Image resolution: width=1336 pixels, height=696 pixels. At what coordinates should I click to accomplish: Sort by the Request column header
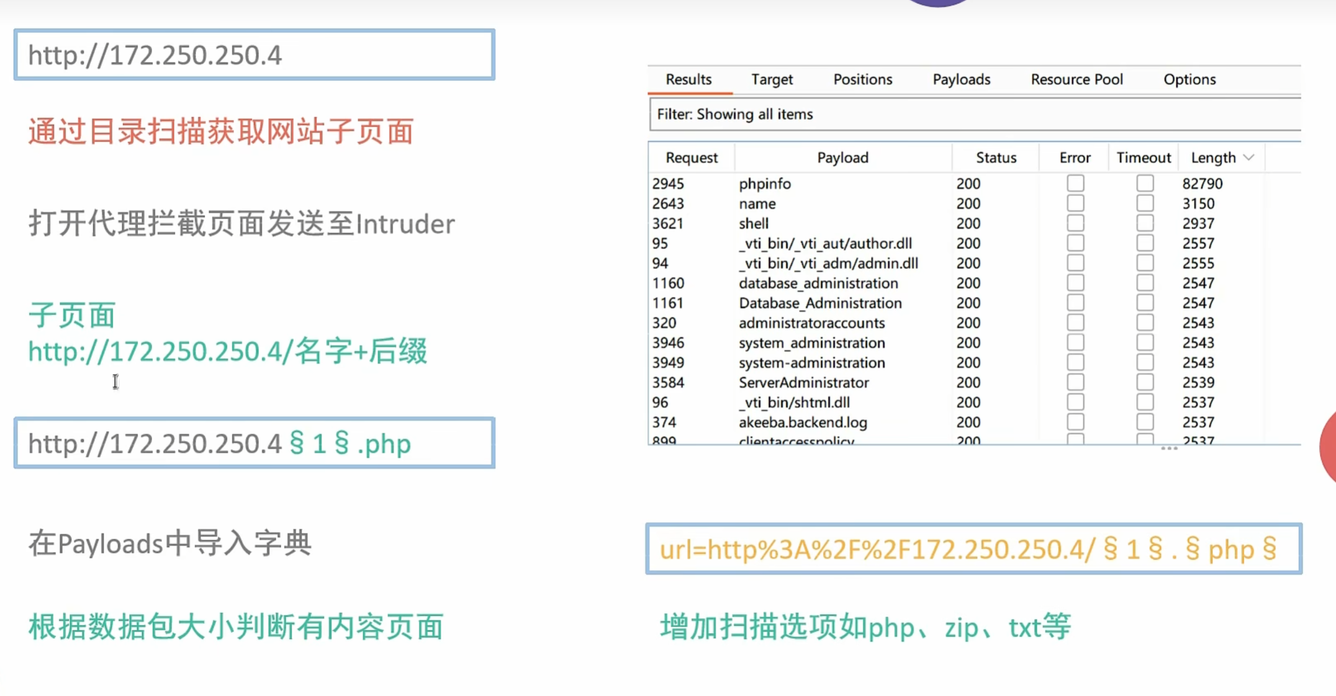tap(692, 158)
